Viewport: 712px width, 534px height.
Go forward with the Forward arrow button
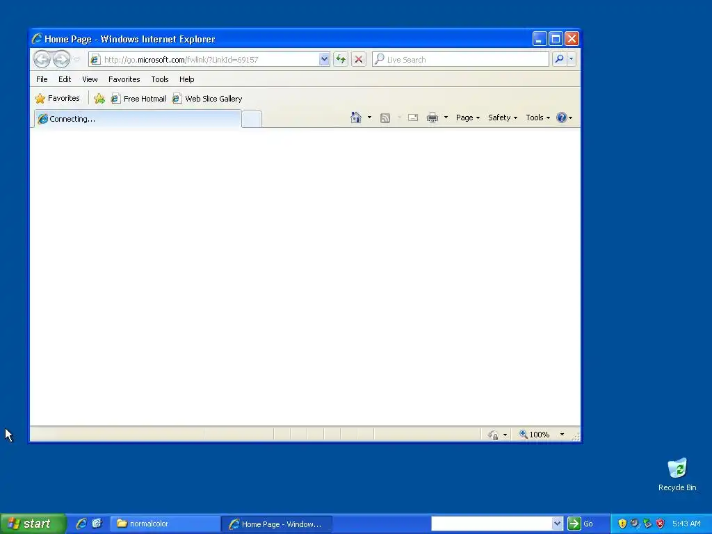tap(61, 59)
